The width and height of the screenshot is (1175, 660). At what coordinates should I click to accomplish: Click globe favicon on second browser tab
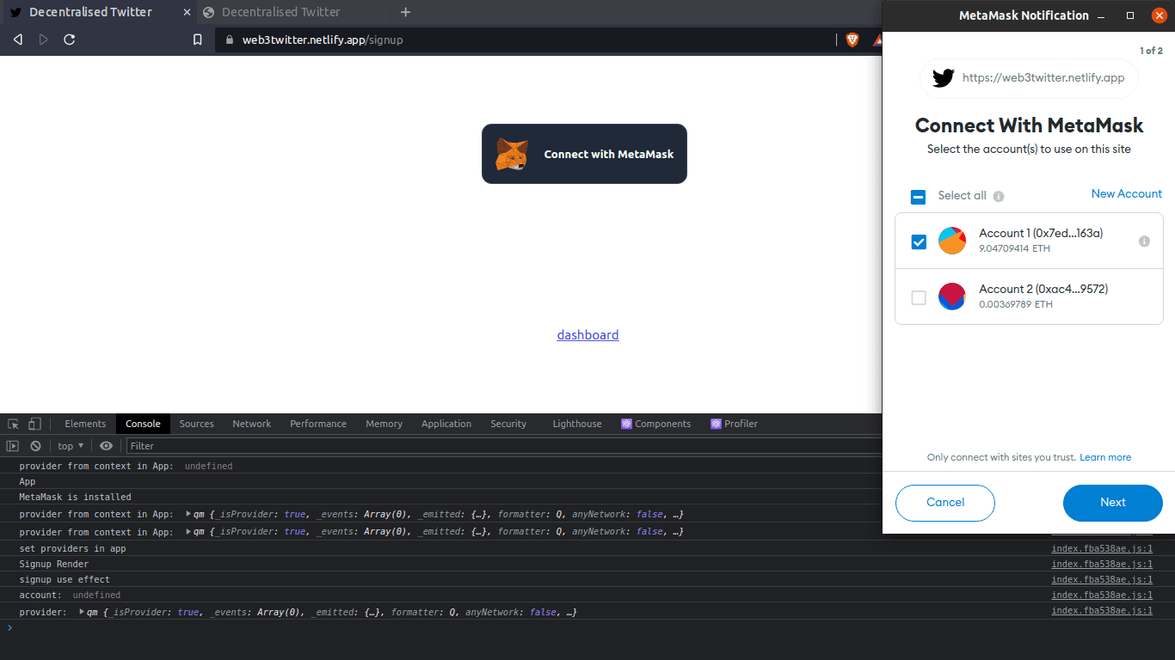[208, 12]
